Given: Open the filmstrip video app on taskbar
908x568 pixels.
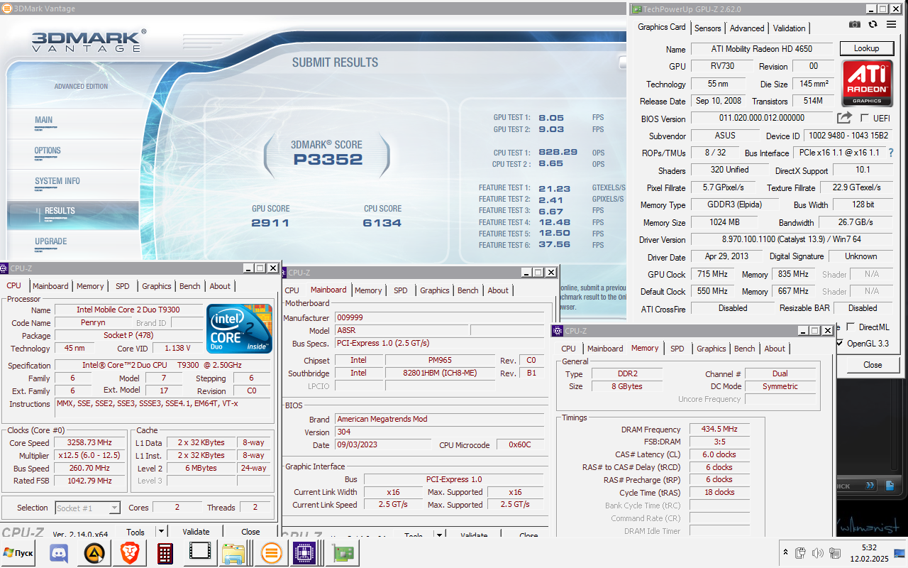Looking at the screenshot, I should [x=200, y=552].
